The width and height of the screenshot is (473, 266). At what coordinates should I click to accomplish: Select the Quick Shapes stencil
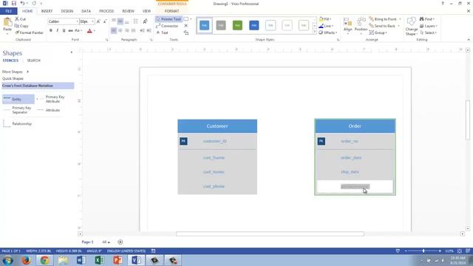pyautogui.click(x=13, y=78)
